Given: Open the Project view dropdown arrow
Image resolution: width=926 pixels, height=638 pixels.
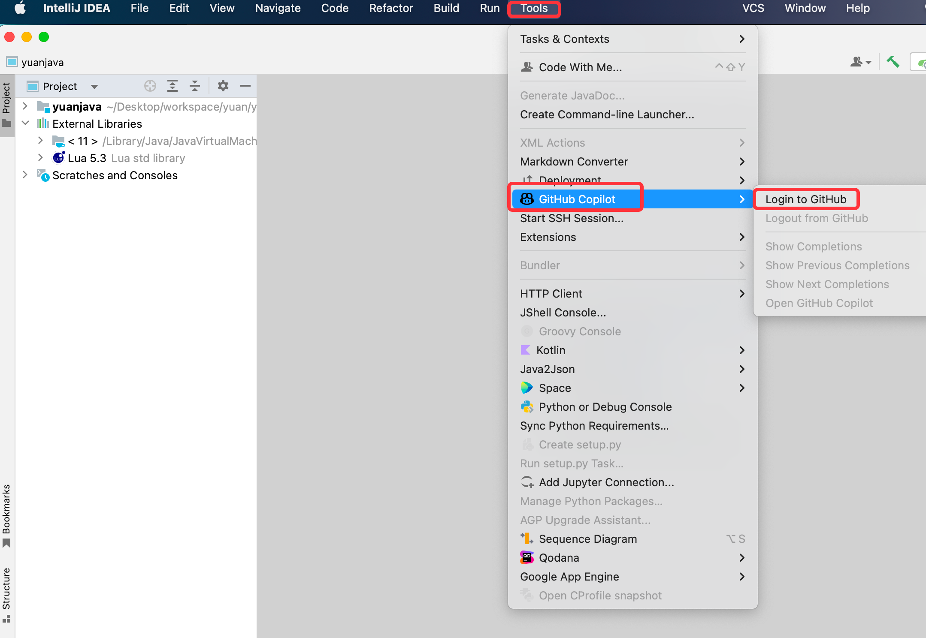Looking at the screenshot, I should (94, 87).
